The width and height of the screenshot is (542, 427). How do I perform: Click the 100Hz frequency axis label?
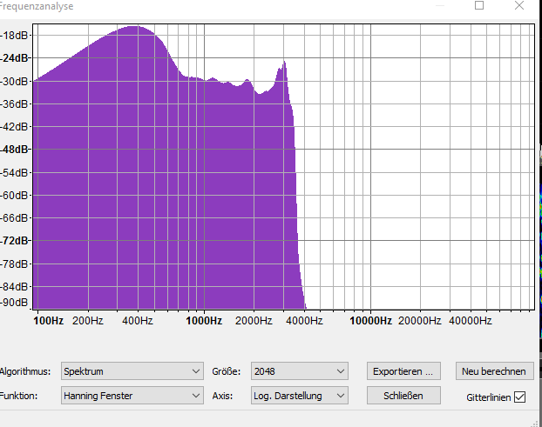(49, 321)
